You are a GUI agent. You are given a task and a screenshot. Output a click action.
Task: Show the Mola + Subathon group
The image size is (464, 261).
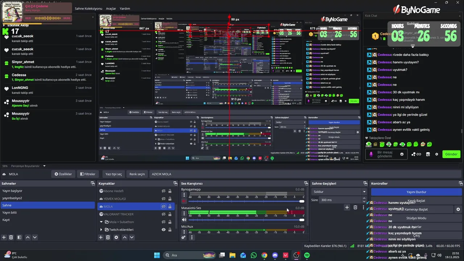[x=163, y=222]
